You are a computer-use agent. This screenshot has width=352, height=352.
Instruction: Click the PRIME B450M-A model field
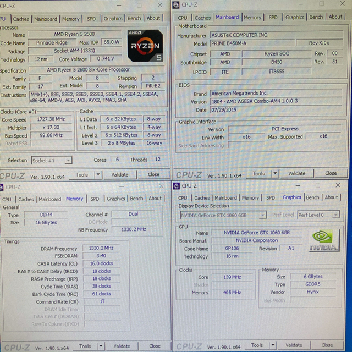click(252, 43)
